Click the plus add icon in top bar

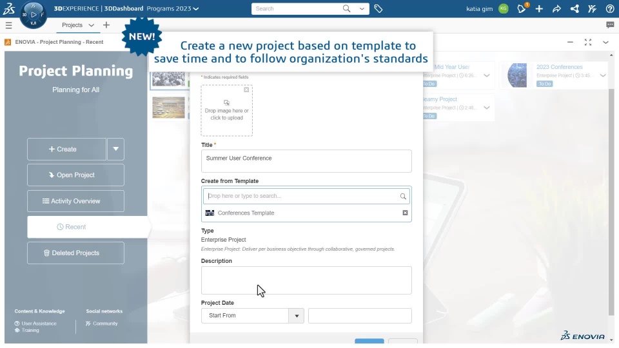539,8
